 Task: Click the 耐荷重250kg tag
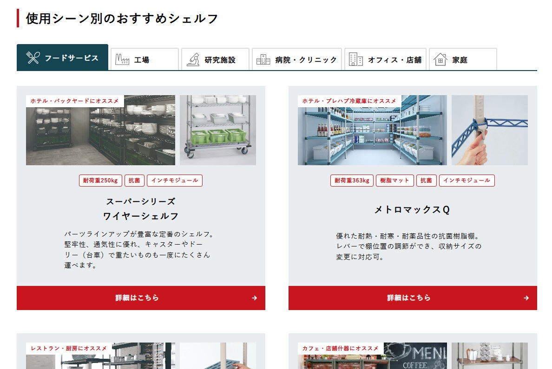[x=100, y=181]
